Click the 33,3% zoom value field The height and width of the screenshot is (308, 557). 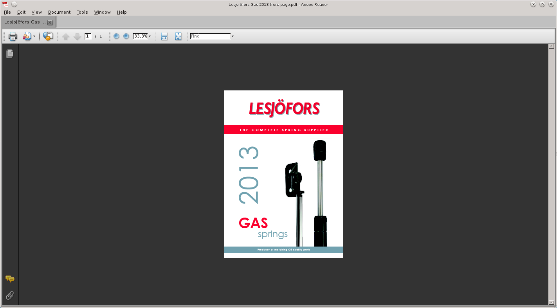pos(141,36)
